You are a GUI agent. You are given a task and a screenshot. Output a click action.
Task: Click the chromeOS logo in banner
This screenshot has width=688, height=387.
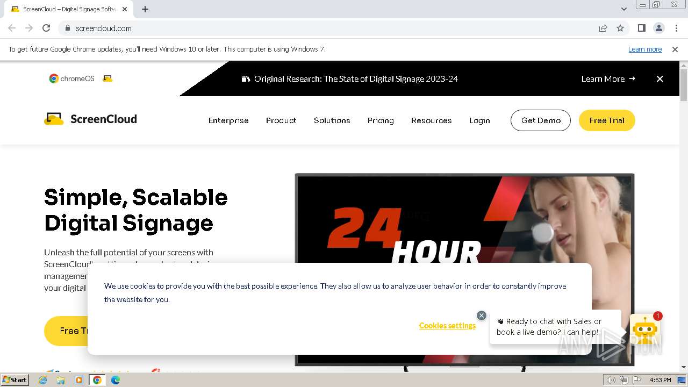72,78
